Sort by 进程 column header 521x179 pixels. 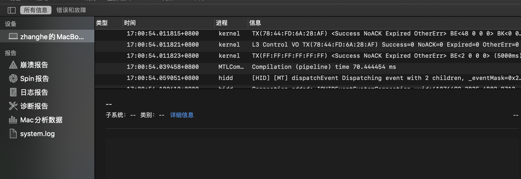[222, 23]
